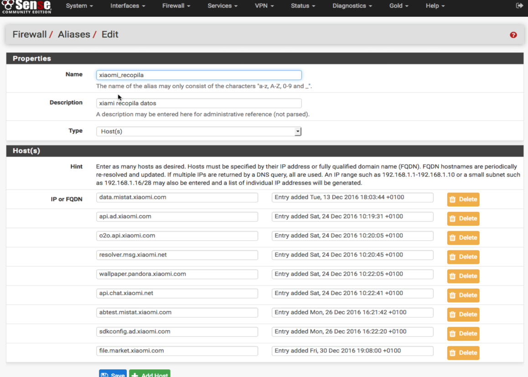Screen dimensions: 528x377
Task: Open the Status menu
Action: 303,6
